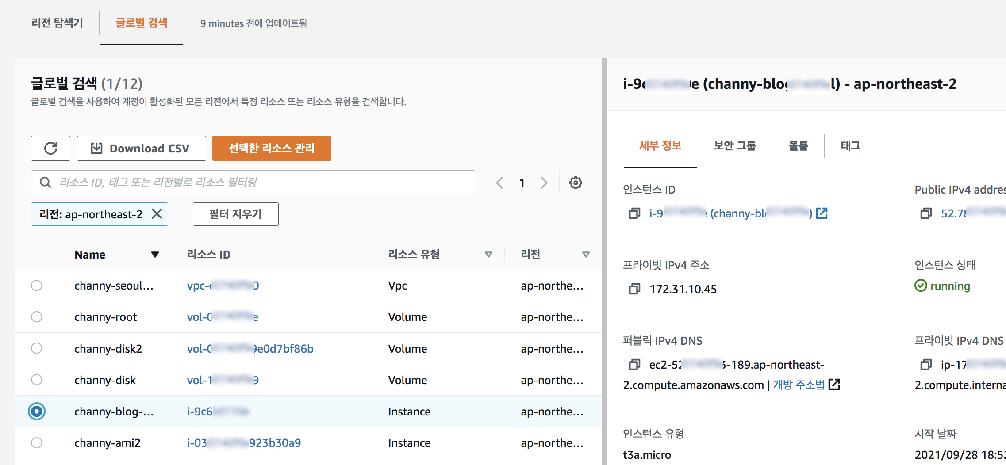Switch to the 태그 tab

[850, 146]
